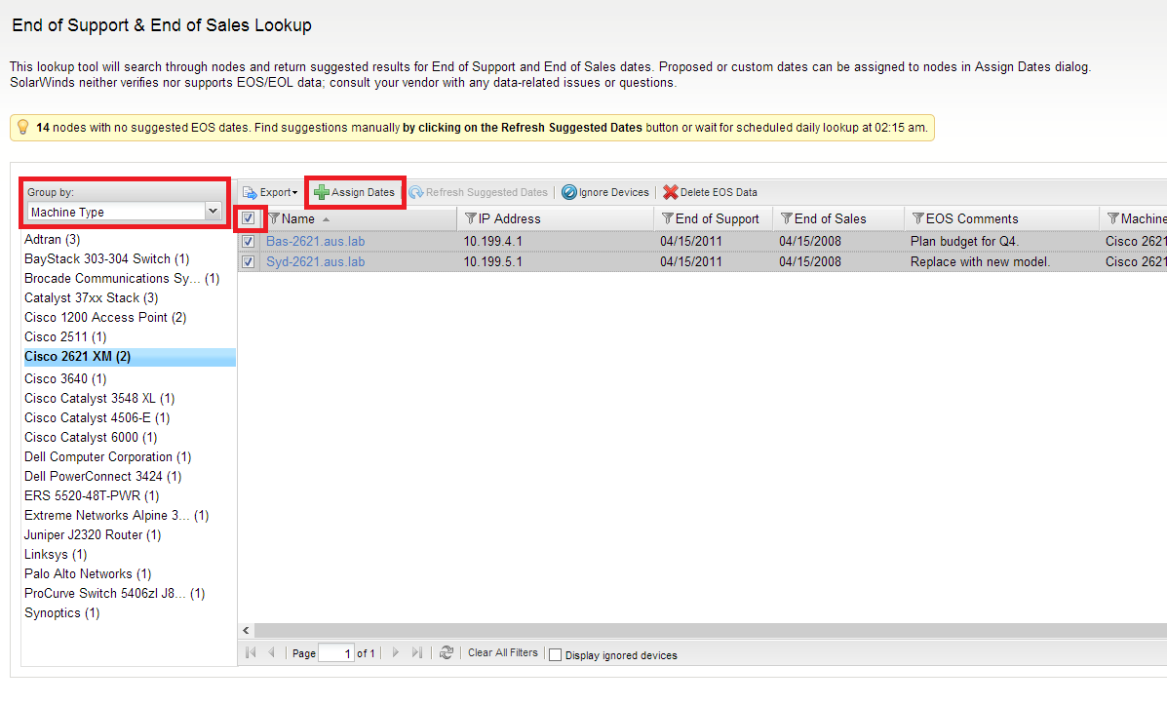Click the End of Support filter icon
Image resolution: width=1167 pixels, height=706 pixels.
point(668,218)
